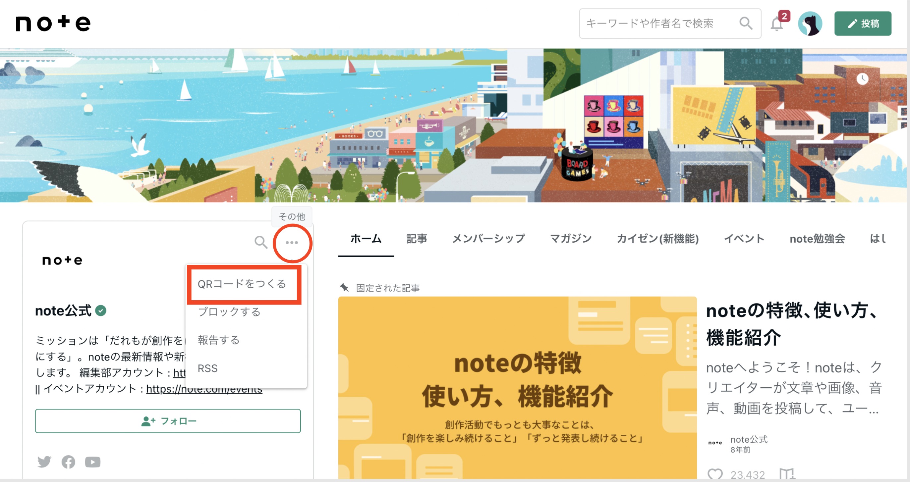
Task: Click the フォロー follow button
Action: (168, 421)
